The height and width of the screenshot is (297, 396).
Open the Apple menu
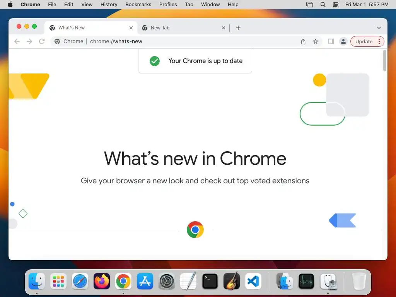[x=10, y=5]
